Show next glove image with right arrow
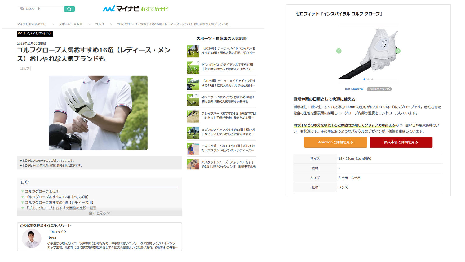Image resolution: width=465 pixels, height=262 pixels. 398,51
